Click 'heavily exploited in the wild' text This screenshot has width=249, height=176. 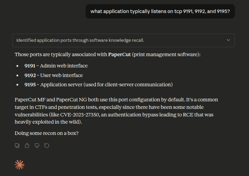47,122
